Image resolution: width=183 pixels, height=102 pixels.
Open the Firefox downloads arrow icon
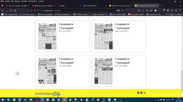coord(143,11)
